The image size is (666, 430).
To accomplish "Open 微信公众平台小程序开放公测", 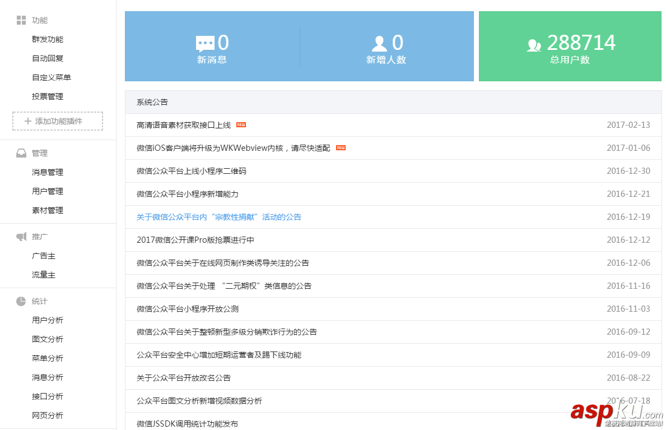I will 187,309.
